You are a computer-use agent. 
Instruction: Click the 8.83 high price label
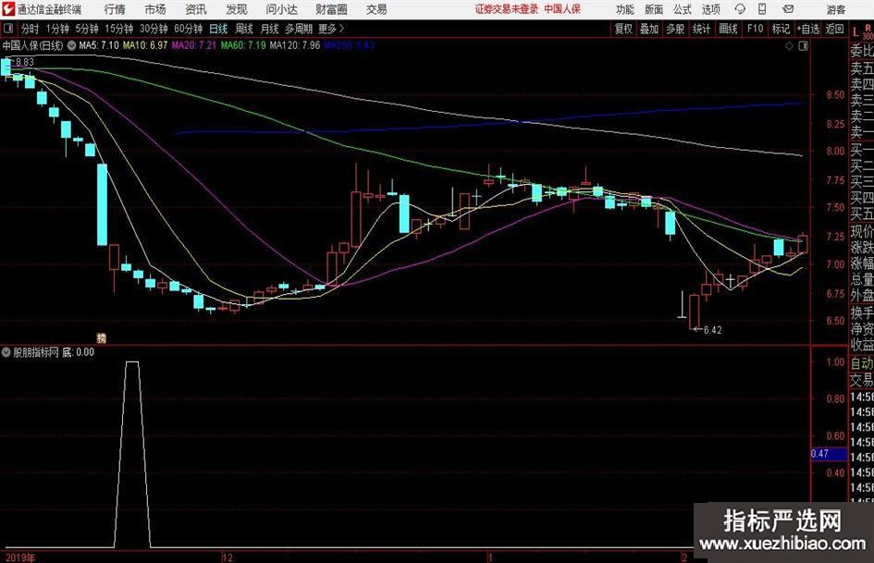pos(25,62)
